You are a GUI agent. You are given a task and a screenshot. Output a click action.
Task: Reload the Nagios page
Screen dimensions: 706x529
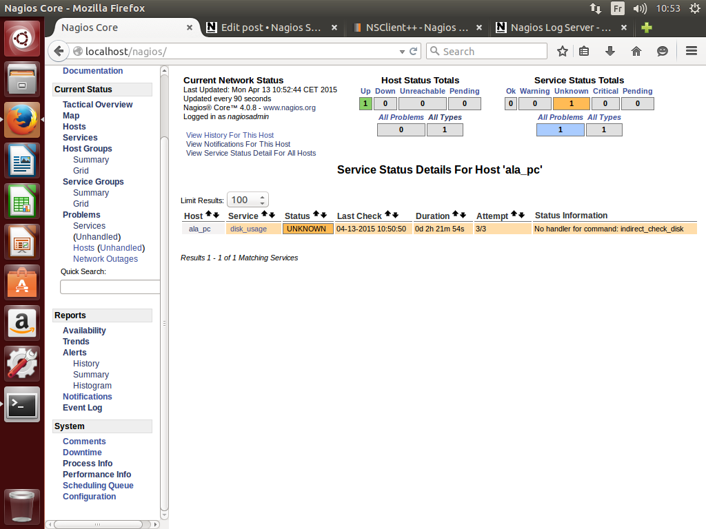pos(414,52)
